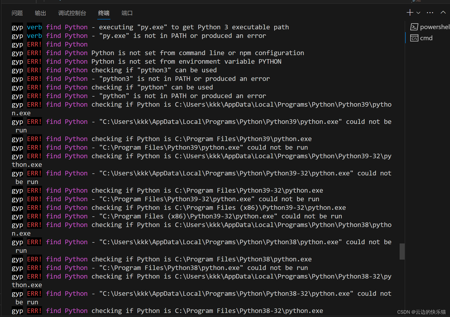Click the powershell terminal icon
Screen dimensions: 450x317
(414, 27)
